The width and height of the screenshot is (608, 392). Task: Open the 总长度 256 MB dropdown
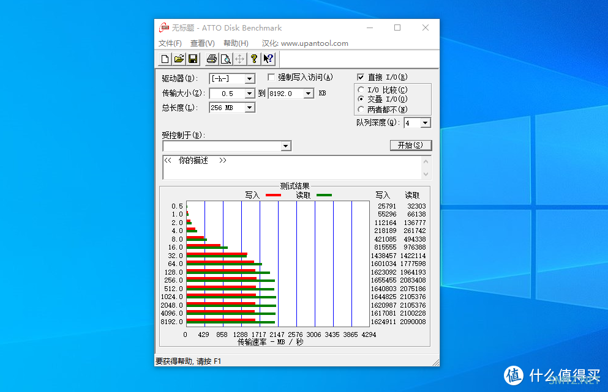[250, 108]
